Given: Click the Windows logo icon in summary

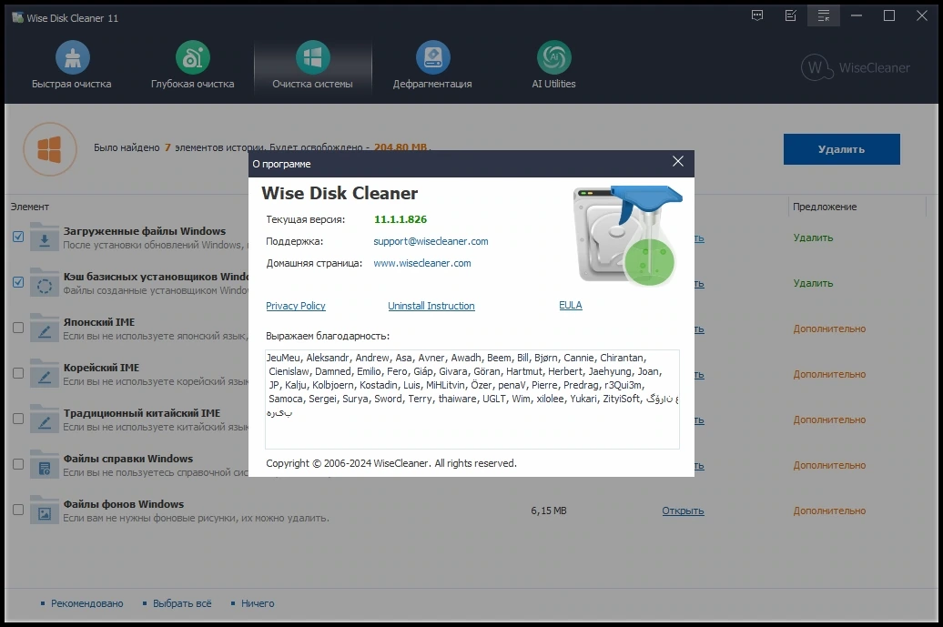Looking at the screenshot, I should coord(50,149).
